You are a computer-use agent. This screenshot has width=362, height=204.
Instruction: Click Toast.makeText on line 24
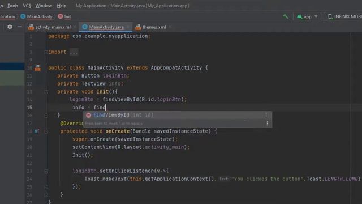[x=106, y=179]
